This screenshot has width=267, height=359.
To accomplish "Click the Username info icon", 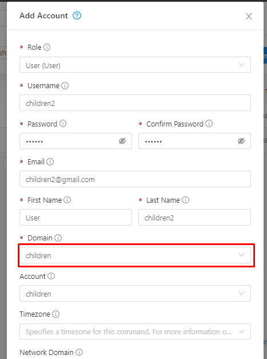I will [65, 86].
